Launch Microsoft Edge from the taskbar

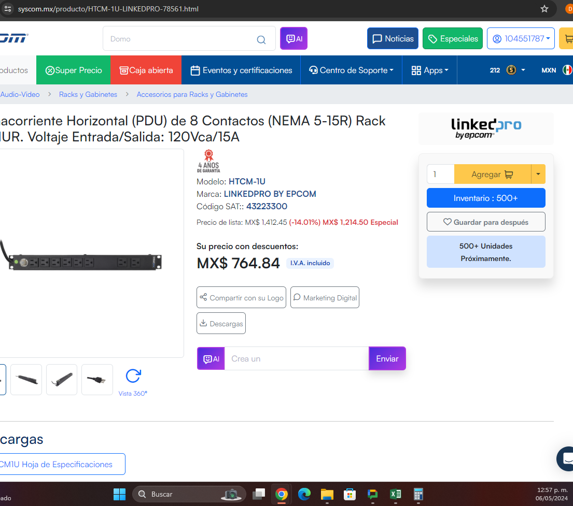click(x=304, y=494)
